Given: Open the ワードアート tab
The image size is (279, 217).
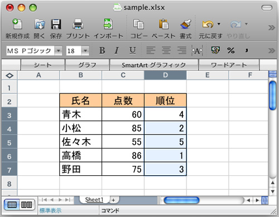Looking at the screenshot, I should click(229, 65).
